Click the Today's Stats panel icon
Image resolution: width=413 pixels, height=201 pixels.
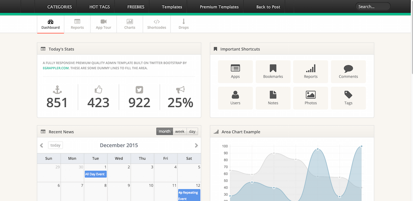pos(43,49)
